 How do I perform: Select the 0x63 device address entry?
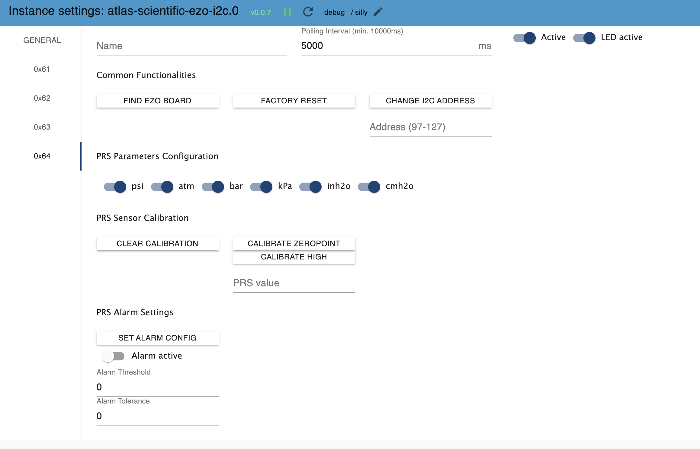coord(43,127)
